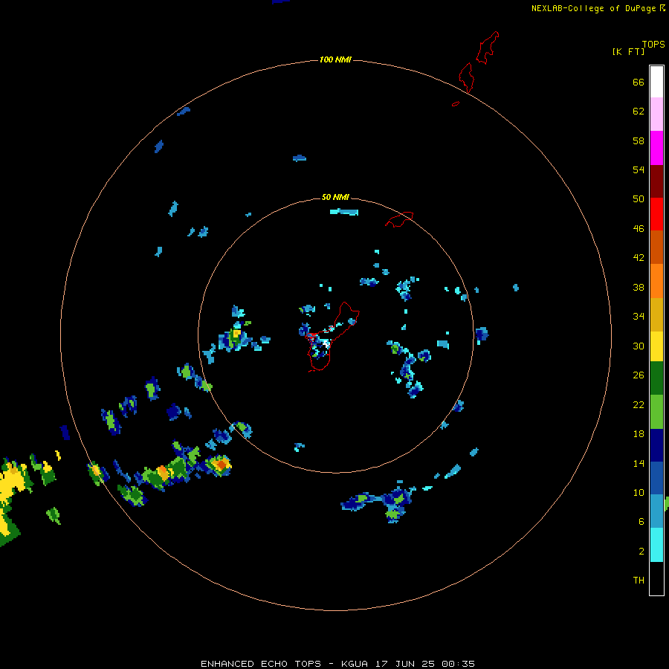Click the black TH swatch at legend bottom

(x=656, y=578)
